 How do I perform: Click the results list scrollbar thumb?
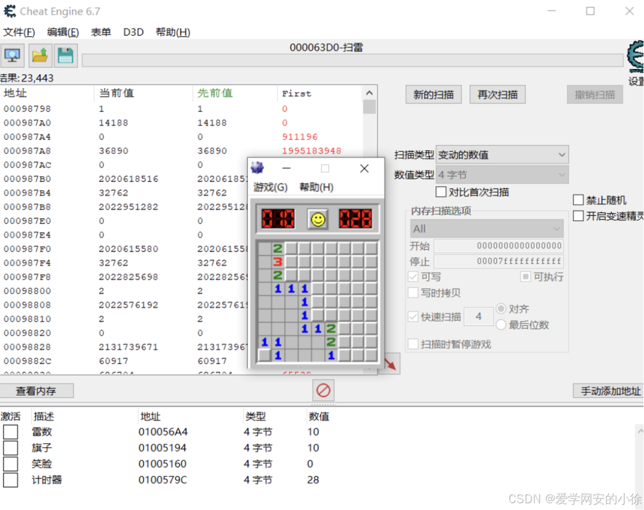pyautogui.click(x=369, y=107)
